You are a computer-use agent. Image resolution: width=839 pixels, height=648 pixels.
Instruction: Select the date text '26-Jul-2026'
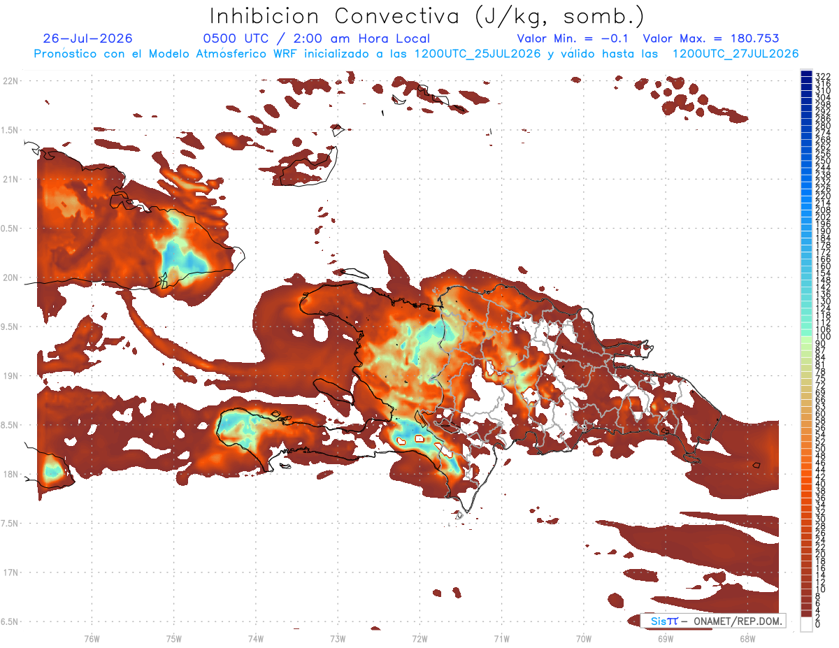87,38
